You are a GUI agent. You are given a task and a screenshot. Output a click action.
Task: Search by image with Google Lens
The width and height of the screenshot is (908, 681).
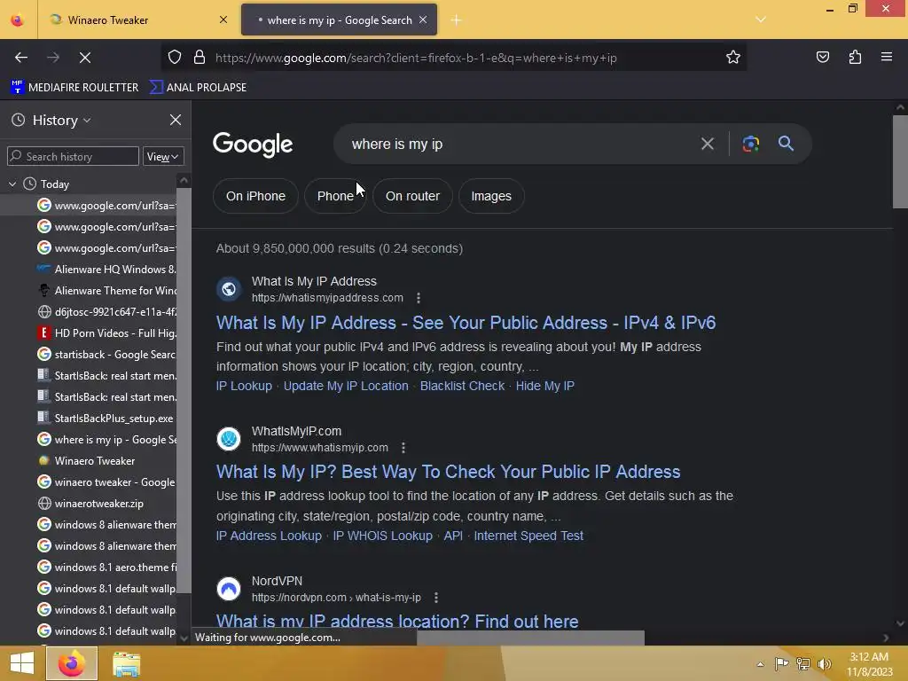(x=750, y=144)
